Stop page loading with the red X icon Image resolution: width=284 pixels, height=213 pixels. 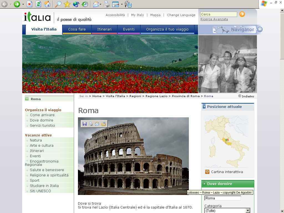[29, 4]
